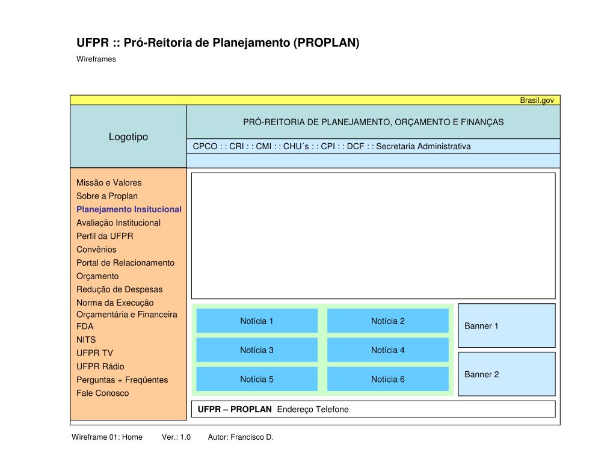Screen dimensions: 616x462
Task: Go to Convênios in sidebar
Action: tap(96, 250)
